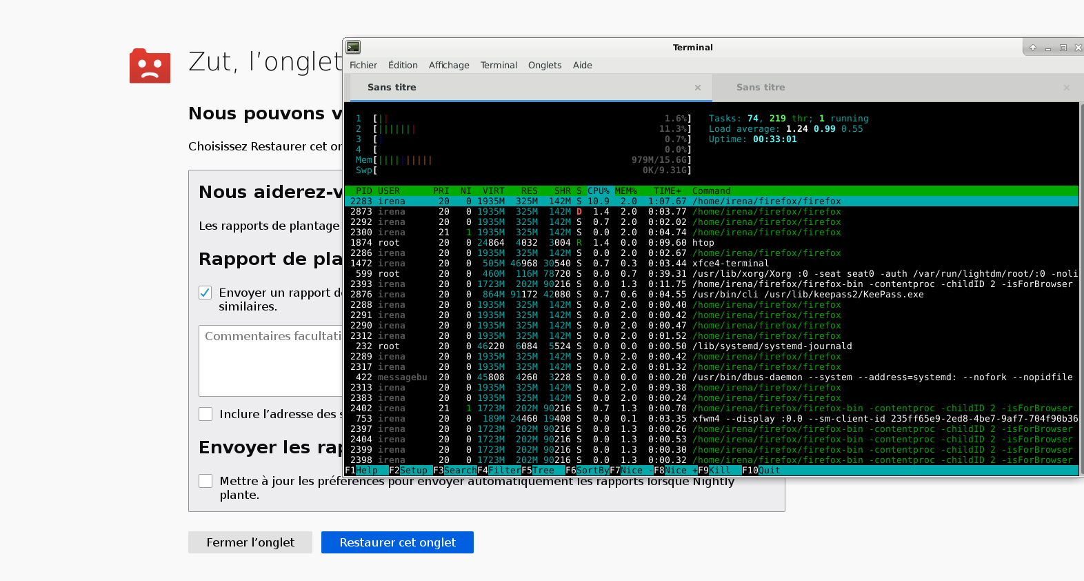The height and width of the screenshot is (581, 1084).
Task: Click the Commentaires facultatifs text area
Action: click(x=271, y=361)
